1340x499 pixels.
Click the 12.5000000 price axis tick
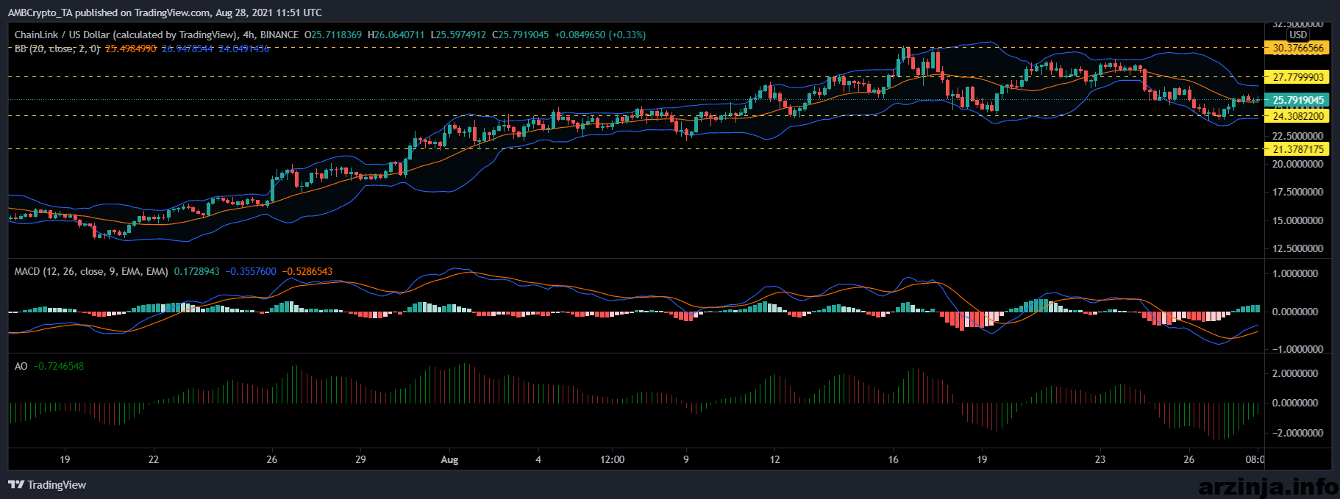click(x=1298, y=248)
